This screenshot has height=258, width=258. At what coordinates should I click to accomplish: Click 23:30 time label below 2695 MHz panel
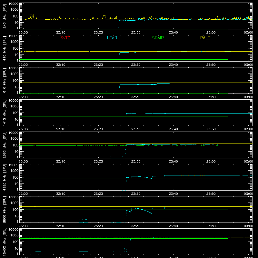tap(136, 162)
